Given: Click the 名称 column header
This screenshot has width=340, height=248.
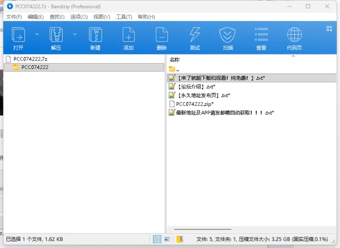Looking at the screenshot, I should pyautogui.click(x=175, y=60).
